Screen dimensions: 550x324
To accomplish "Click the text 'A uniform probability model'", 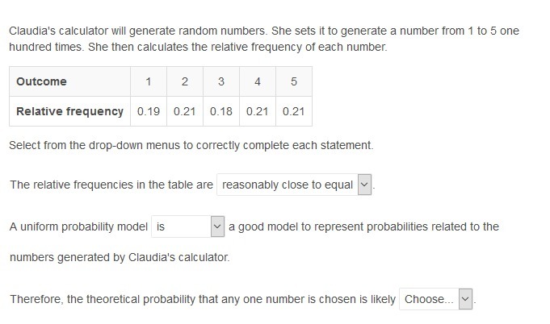I will coord(78,226).
